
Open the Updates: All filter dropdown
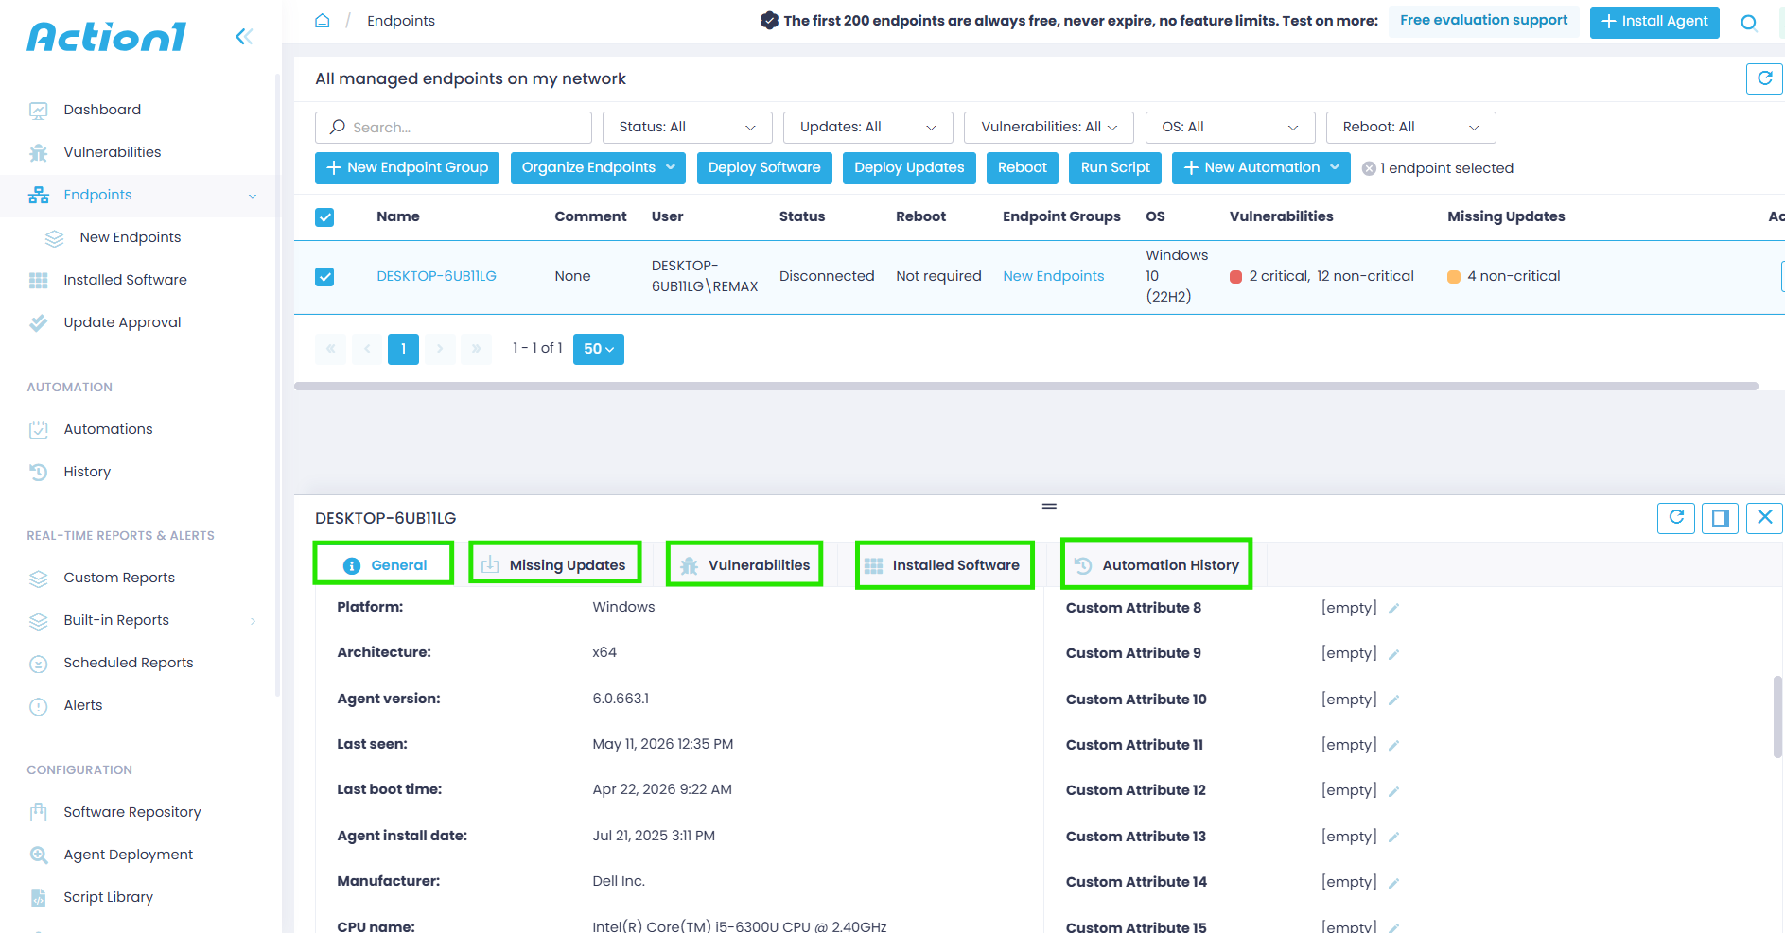tap(868, 128)
